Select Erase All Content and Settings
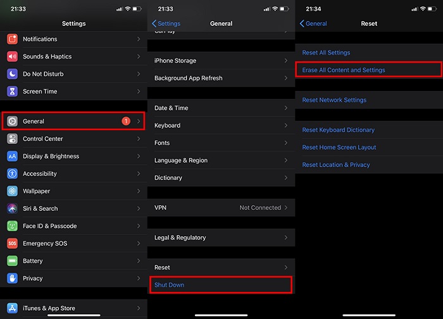The height and width of the screenshot is (319, 443). pos(344,70)
